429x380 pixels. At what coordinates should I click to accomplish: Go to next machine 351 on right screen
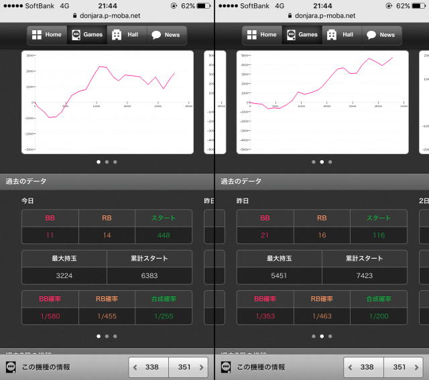[403, 367]
